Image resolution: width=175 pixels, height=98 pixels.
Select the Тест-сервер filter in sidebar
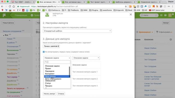pyautogui.click(x=12, y=77)
